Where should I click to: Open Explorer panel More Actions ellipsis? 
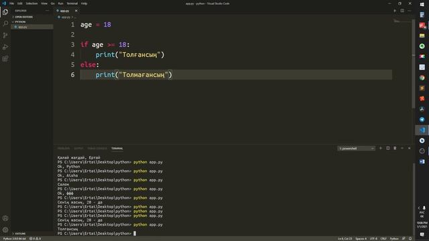coord(48,11)
